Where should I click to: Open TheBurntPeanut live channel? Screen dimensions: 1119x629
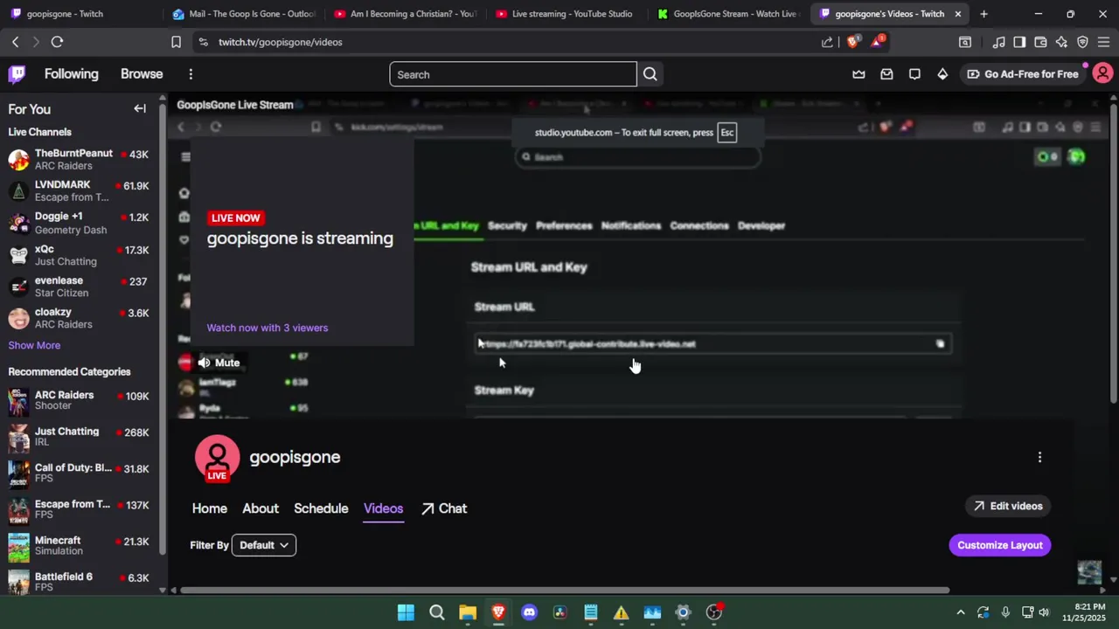(x=80, y=160)
